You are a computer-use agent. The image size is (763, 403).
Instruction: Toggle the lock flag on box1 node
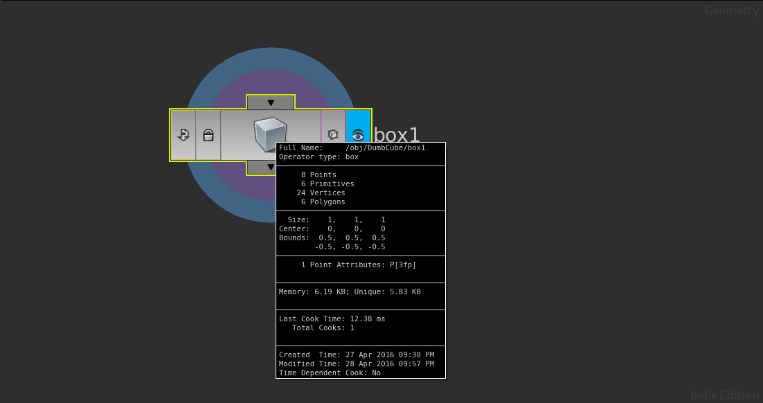(208, 135)
